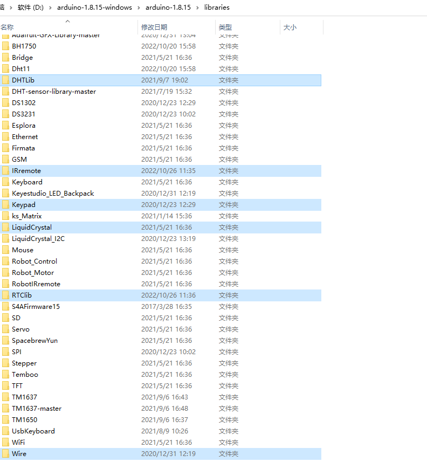
Task: Sort by 修改日期 column header
Action: 154,27
